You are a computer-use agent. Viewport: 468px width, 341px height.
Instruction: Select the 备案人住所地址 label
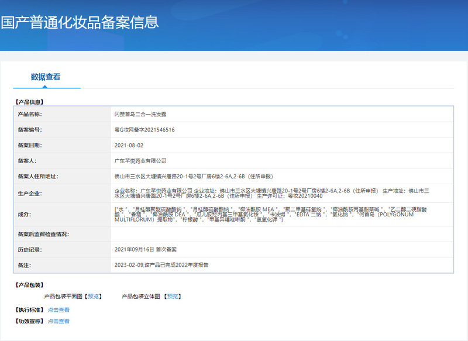pyautogui.click(x=38, y=176)
